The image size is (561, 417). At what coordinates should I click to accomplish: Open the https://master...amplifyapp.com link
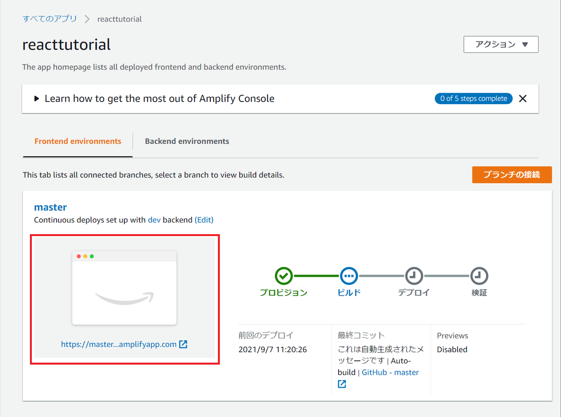click(x=119, y=345)
